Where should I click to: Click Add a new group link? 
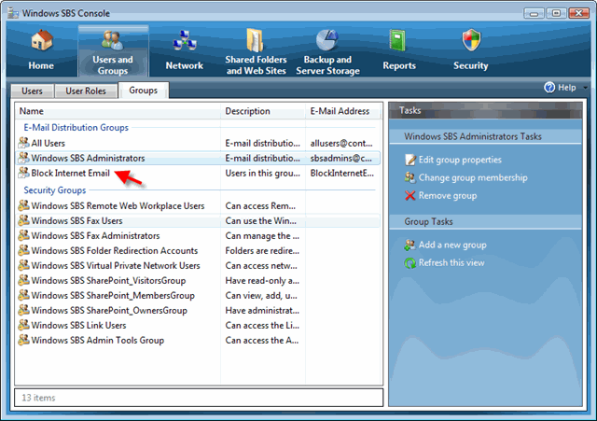tap(452, 245)
